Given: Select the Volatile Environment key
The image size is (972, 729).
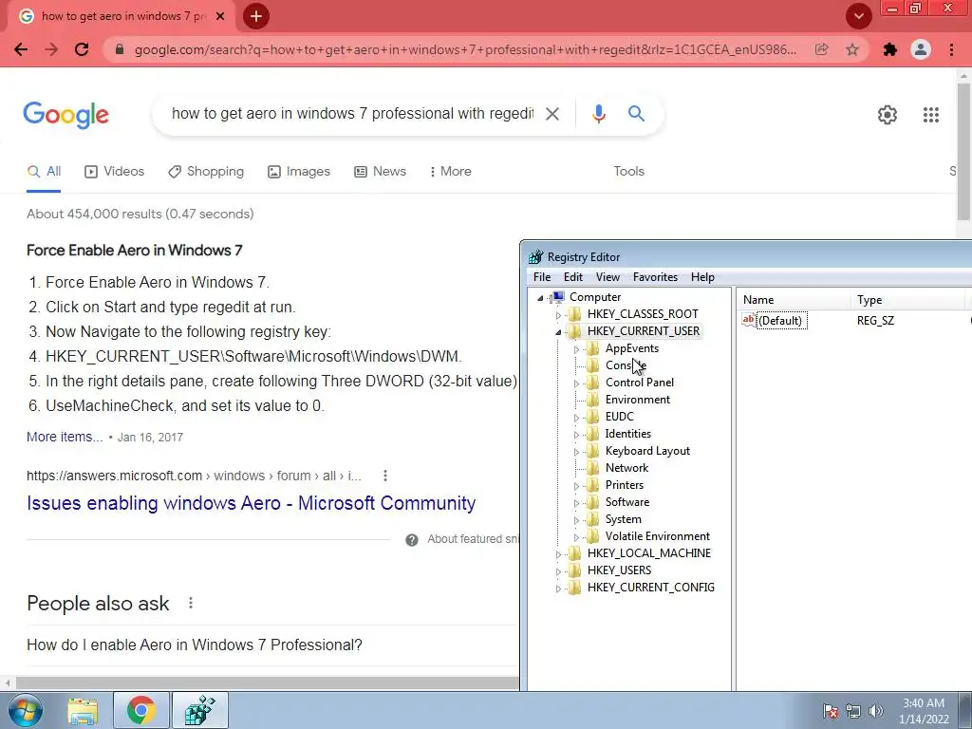Looking at the screenshot, I should pyautogui.click(x=657, y=535).
